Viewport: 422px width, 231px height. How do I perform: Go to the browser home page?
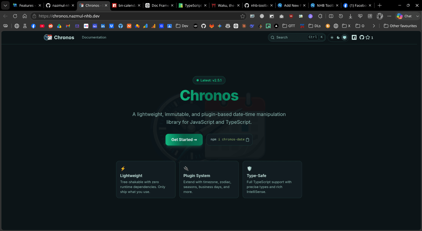pyautogui.click(x=25, y=16)
